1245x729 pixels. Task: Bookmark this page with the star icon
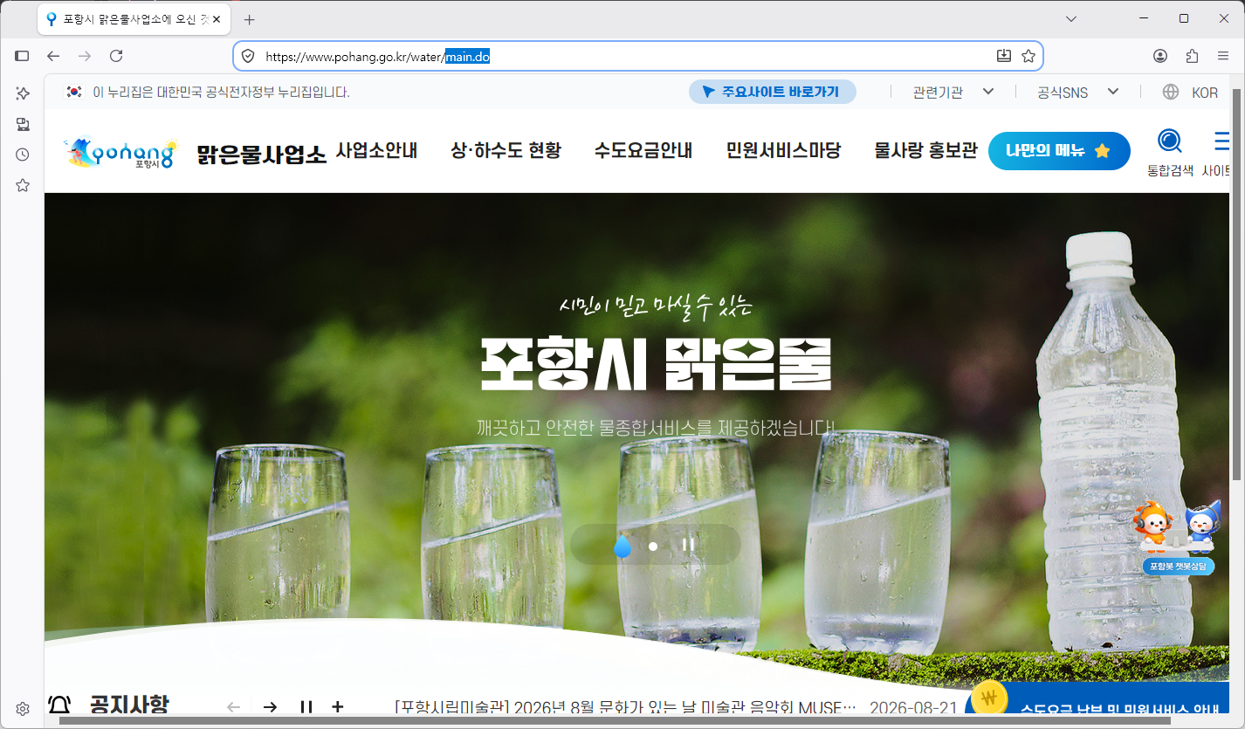pyautogui.click(x=1028, y=56)
